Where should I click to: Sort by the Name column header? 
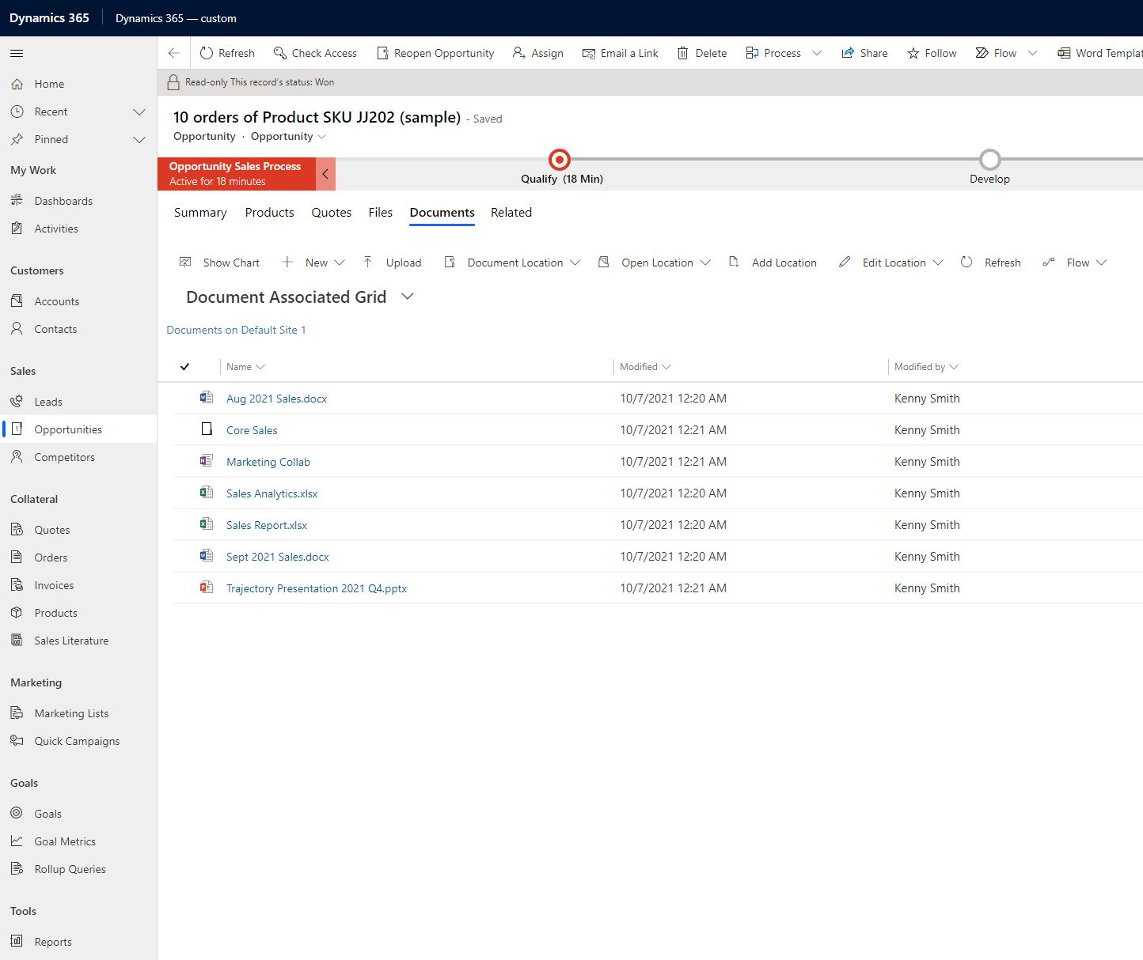[245, 367]
